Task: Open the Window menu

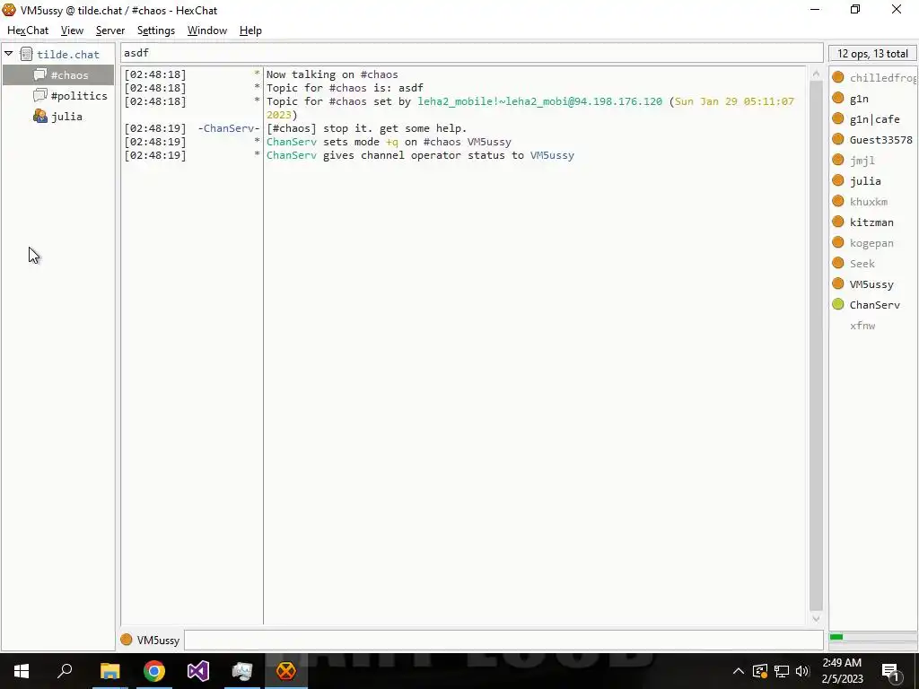Action: click(x=207, y=31)
